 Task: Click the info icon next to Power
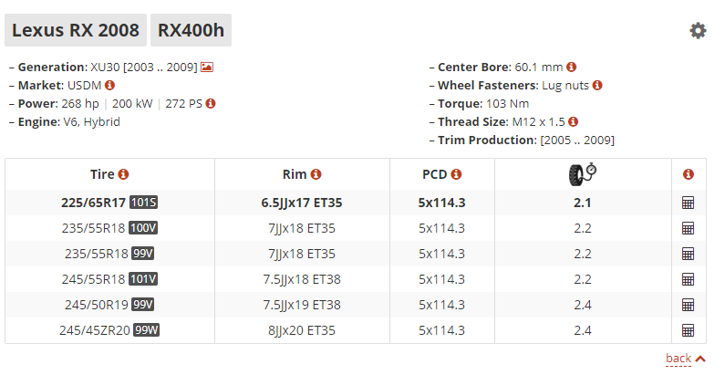coord(211,103)
